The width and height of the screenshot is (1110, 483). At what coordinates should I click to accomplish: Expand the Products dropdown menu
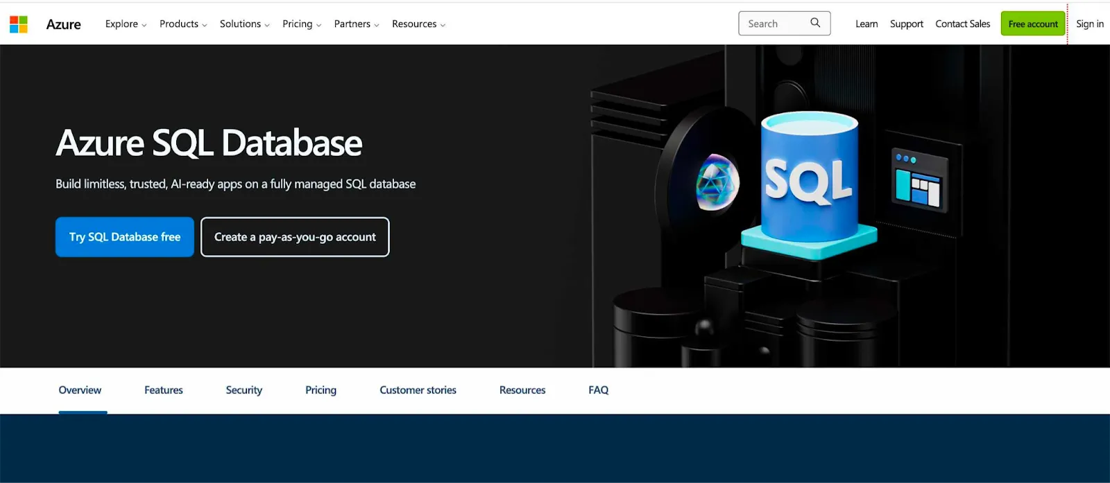(183, 24)
